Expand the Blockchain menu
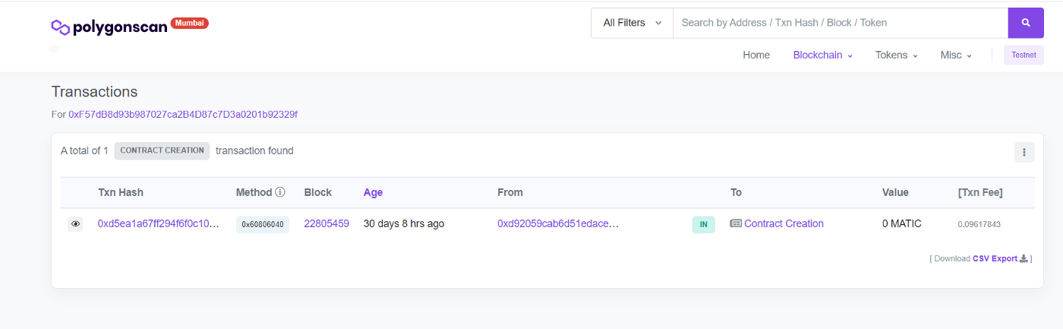This screenshot has height=329, width=1063. tap(822, 55)
